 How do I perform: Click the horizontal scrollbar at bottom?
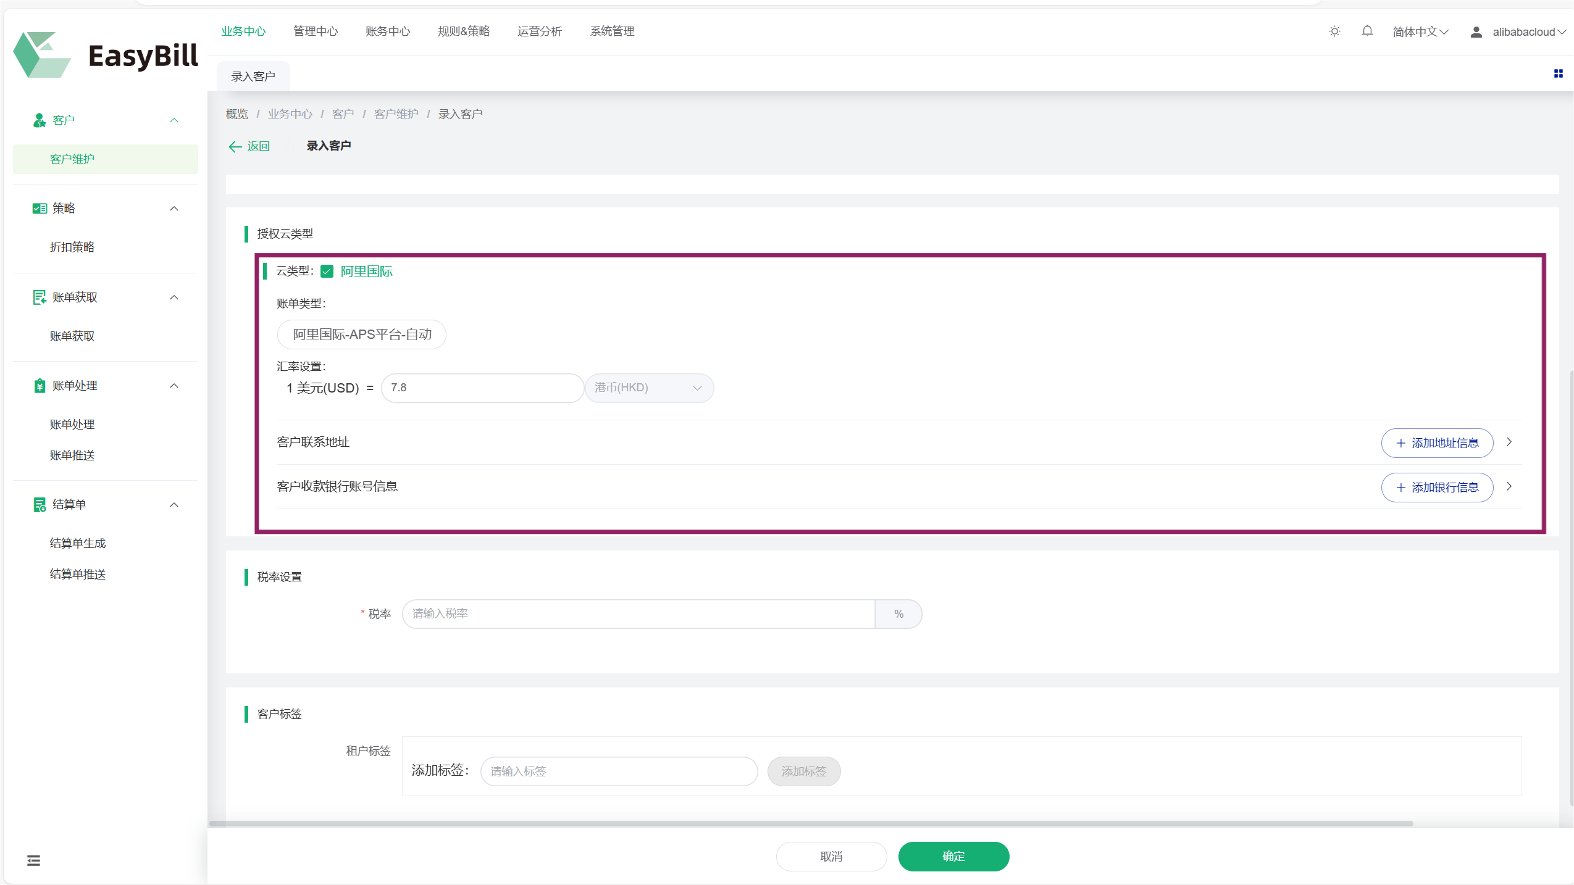tap(810, 823)
